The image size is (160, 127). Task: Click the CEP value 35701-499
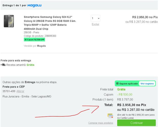(x=9, y=91)
